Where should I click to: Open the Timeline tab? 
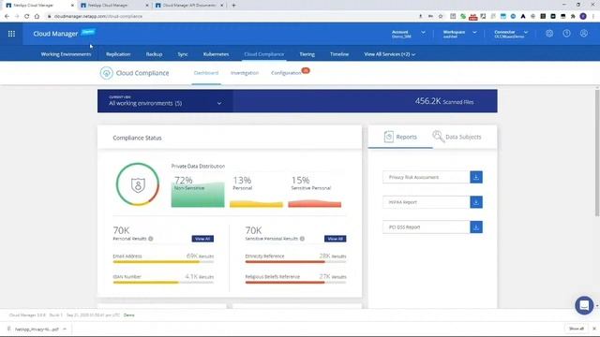coord(339,54)
